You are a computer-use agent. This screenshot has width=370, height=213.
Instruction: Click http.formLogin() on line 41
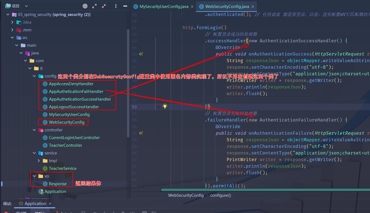205,28
